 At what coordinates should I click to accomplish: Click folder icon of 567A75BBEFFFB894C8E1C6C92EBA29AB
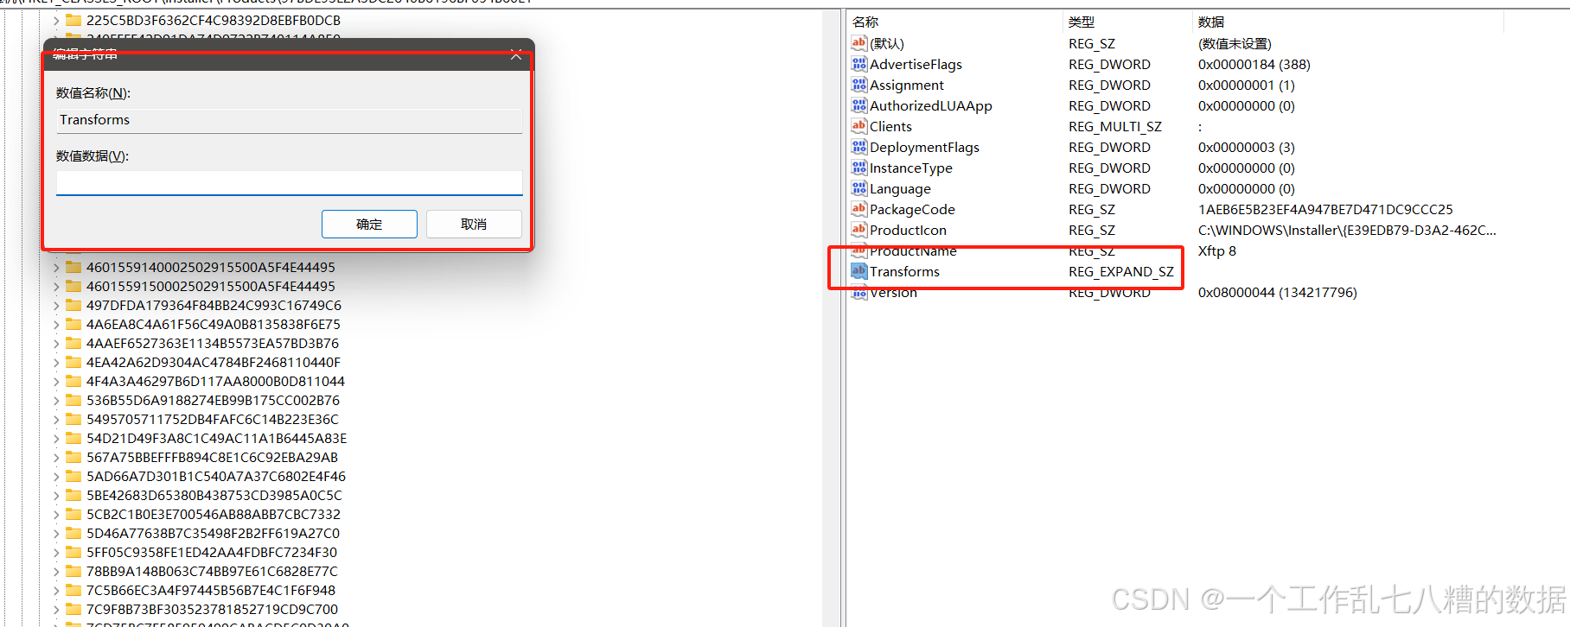73,457
